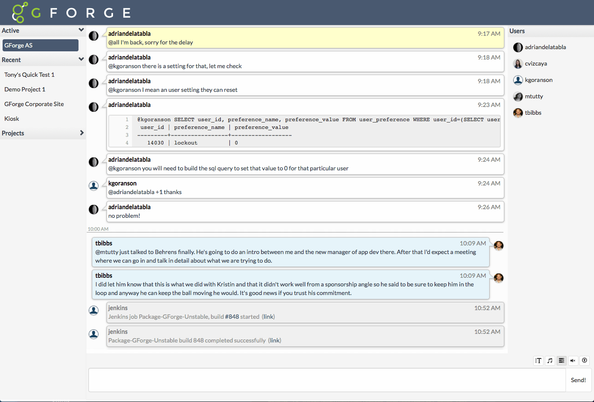Select the GForge AS channel
Viewport: 594px width, 402px height.
coord(40,45)
